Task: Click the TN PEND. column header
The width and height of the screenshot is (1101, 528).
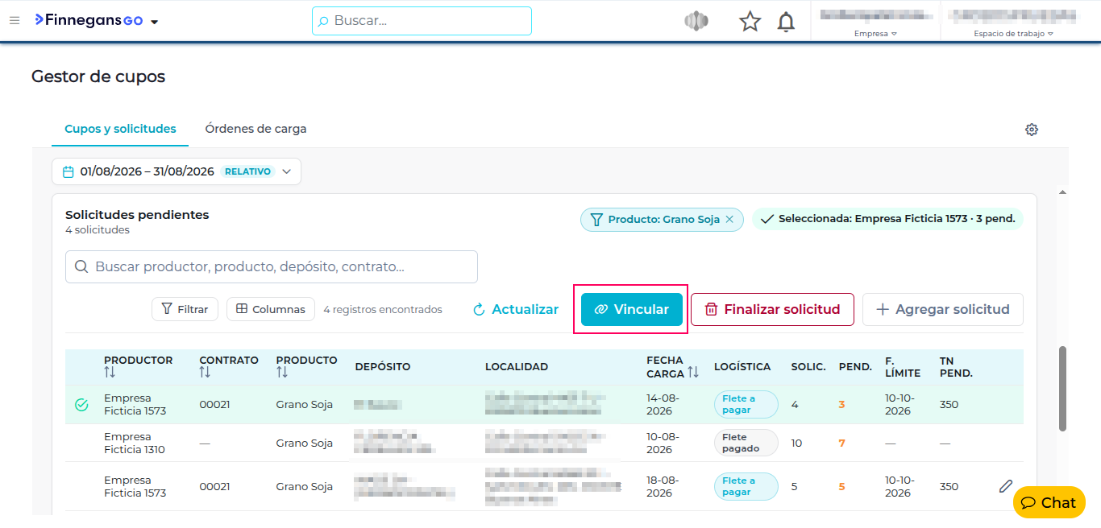Action: tap(956, 367)
